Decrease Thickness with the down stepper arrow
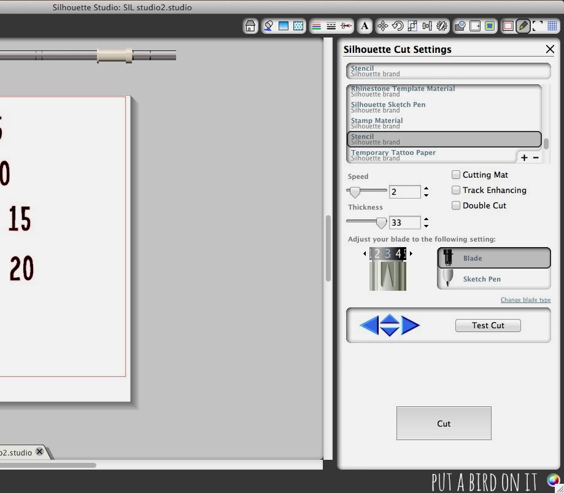The height and width of the screenshot is (493, 564). click(x=427, y=226)
